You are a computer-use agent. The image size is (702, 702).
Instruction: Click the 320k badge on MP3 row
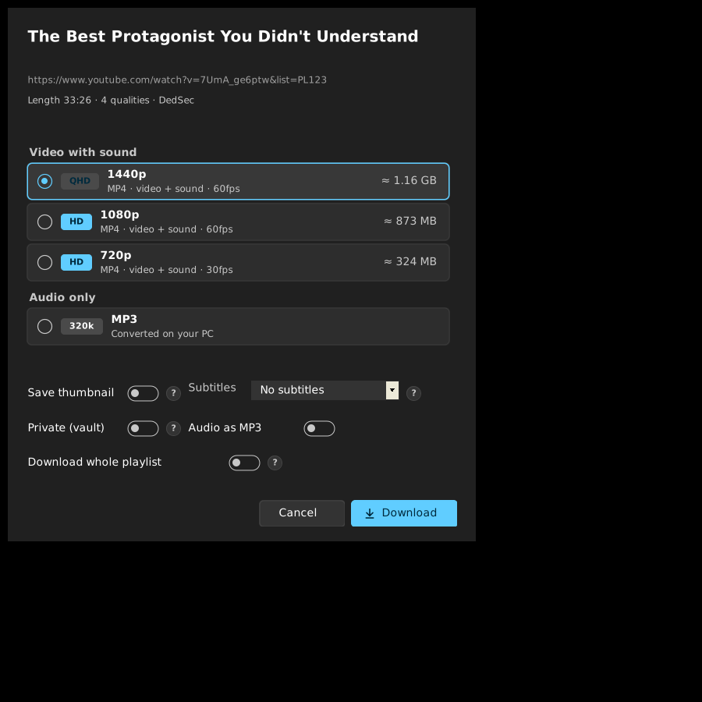(x=81, y=326)
